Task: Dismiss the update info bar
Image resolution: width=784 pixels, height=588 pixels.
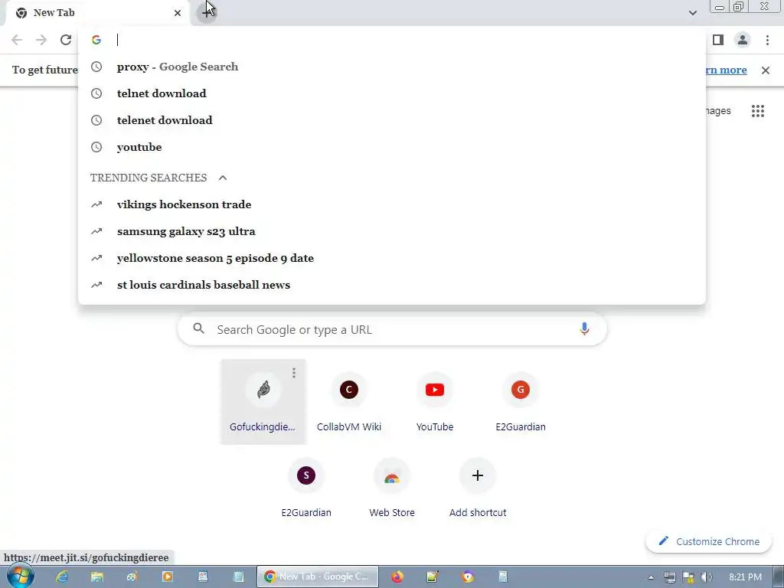Action: coord(766,70)
